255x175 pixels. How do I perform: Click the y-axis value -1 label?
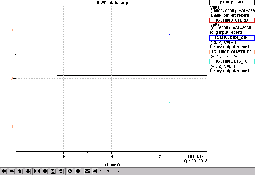(x=11, y=127)
